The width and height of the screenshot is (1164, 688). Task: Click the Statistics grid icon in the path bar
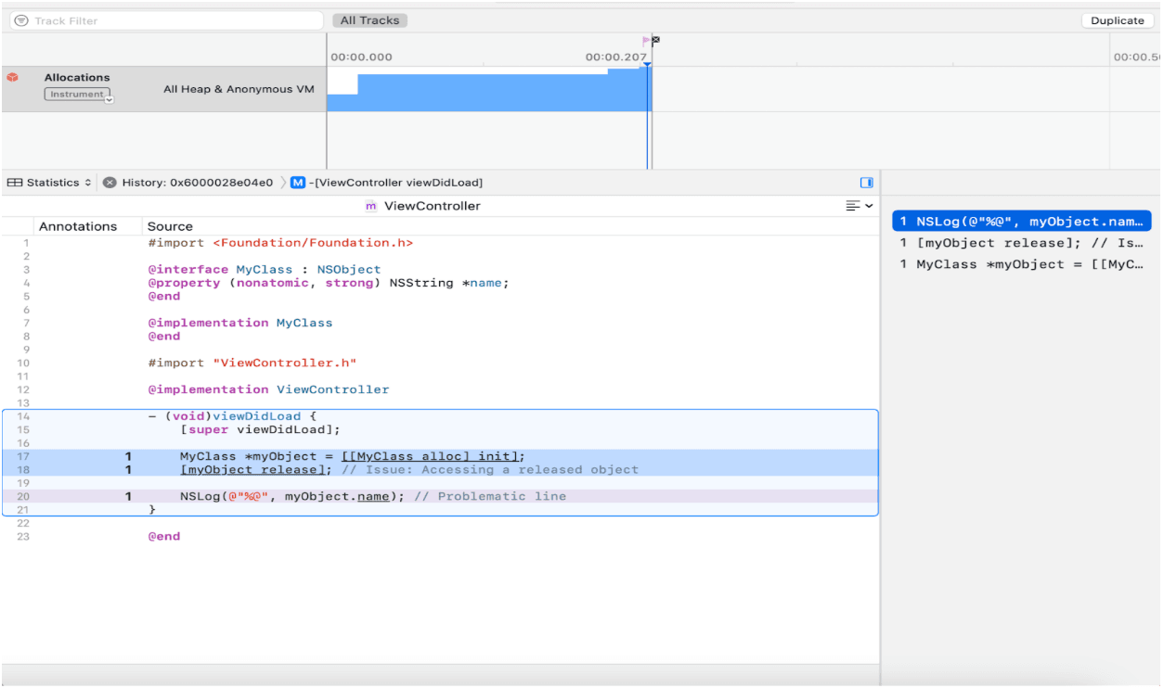click(x=15, y=183)
